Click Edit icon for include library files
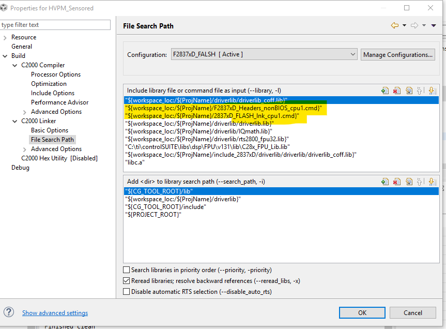Viewport: 446px width, 329px height. tap(408, 91)
